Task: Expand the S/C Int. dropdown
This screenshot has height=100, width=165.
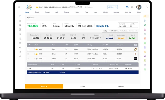Action: [126, 31]
